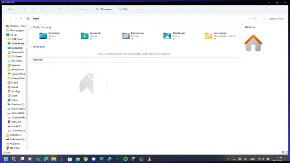Open Video's in sidebar

tap(13, 100)
